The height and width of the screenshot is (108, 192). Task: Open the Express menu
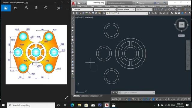point(179,6)
